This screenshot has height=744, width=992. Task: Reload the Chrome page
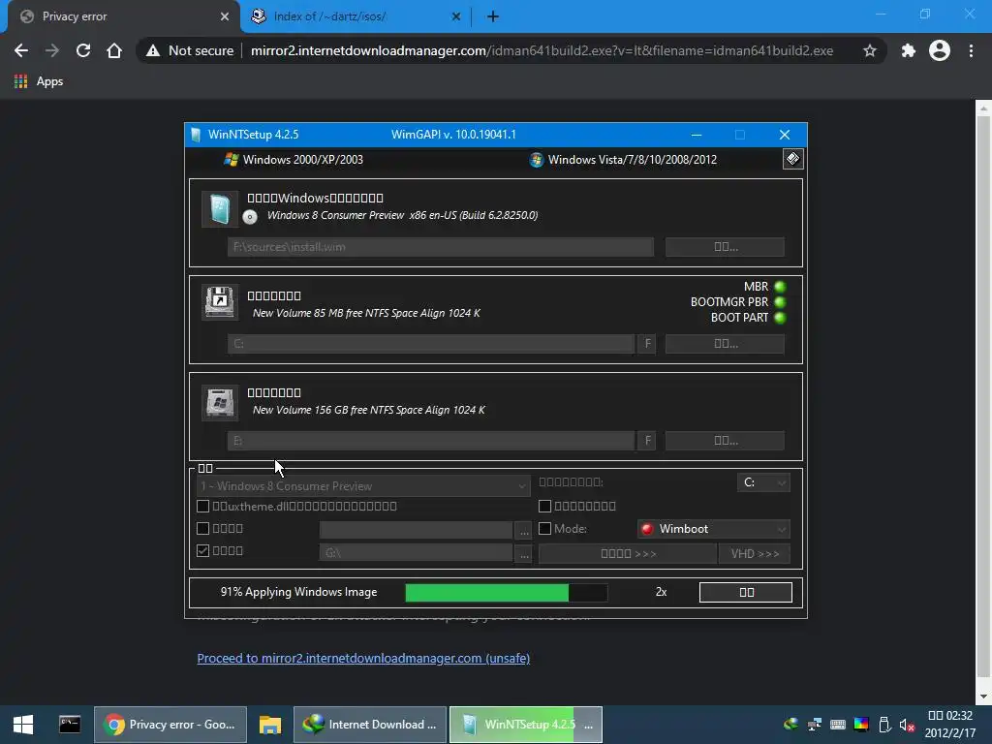coord(83,50)
